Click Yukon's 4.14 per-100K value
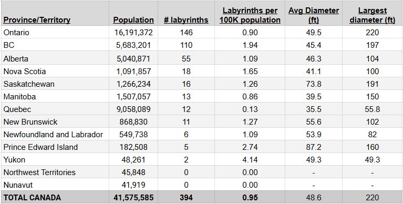Image resolution: width=403 pixels, height=204 pixels. click(x=250, y=160)
